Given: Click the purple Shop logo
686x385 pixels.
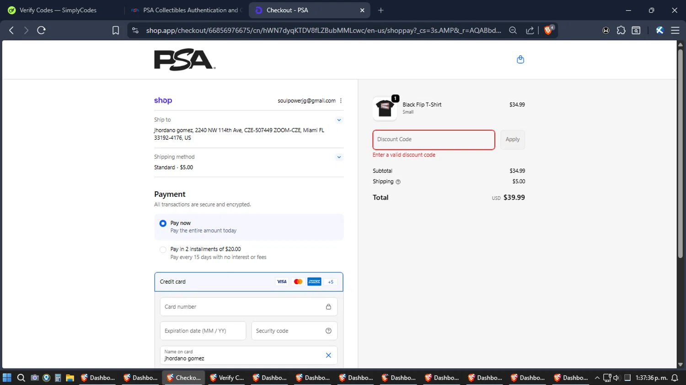Looking at the screenshot, I should (x=163, y=100).
